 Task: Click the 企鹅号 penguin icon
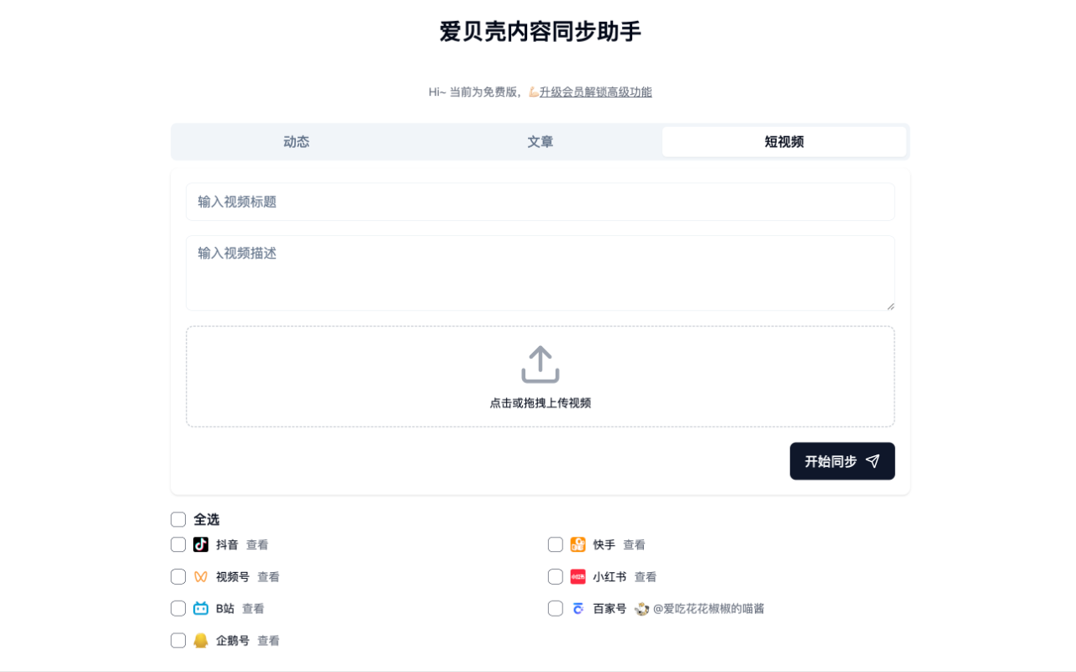[x=199, y=640]
